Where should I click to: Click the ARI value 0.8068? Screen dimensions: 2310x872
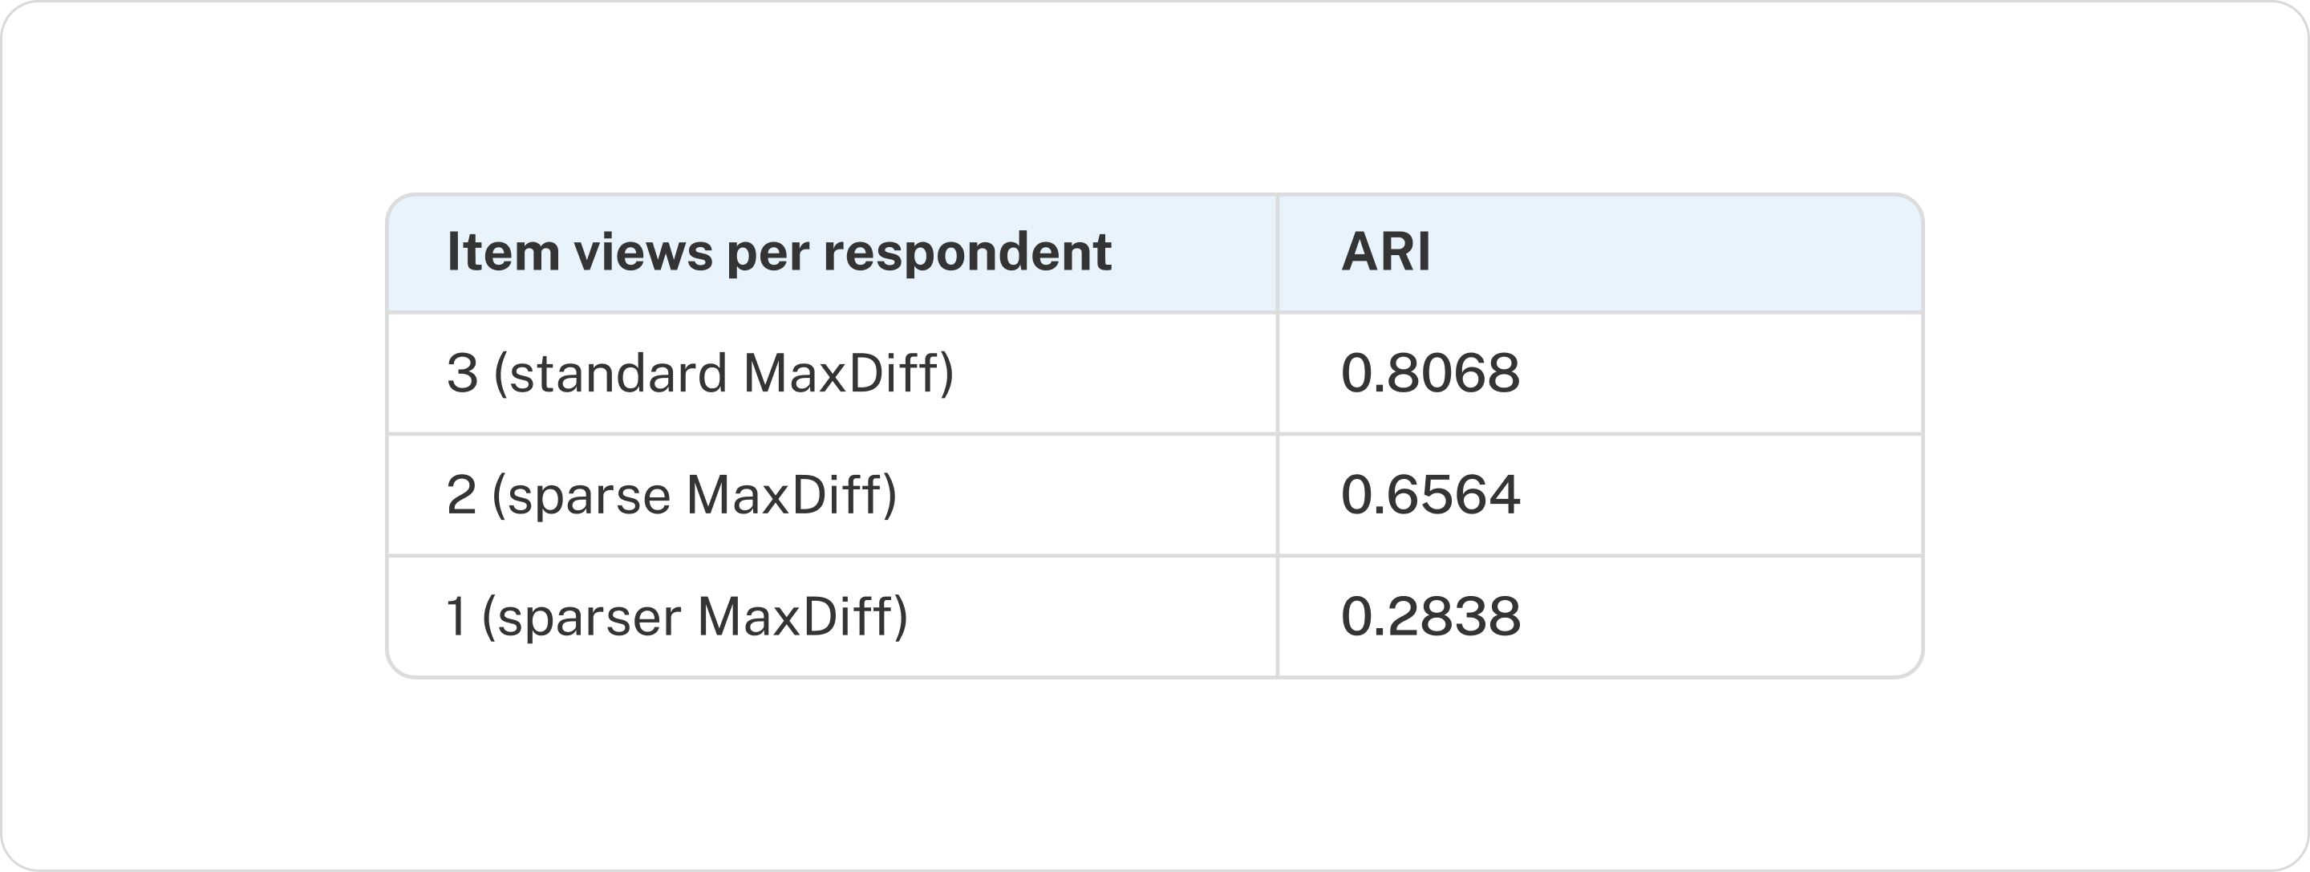click(1430, 373)
